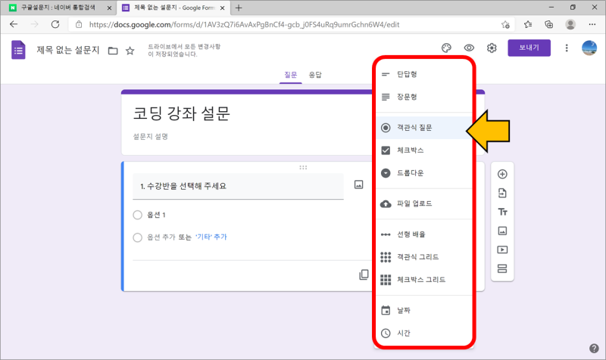The width and height of the screenshot is (606, 360).
Task: Select 체크박스 question type
Action: click(x=424, y=150)
